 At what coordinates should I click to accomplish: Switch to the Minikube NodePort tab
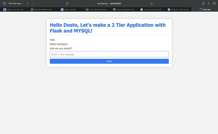point(41,9)
